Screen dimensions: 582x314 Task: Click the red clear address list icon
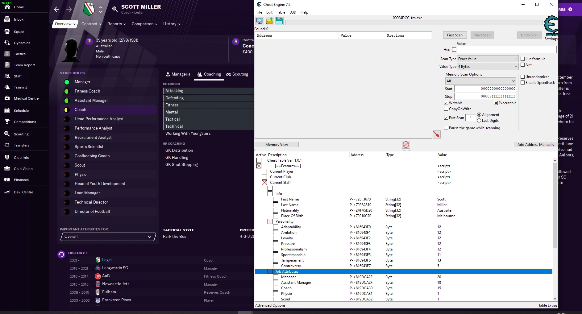406,144
